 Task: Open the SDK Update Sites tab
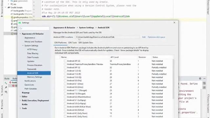click(x=86, y=43)
